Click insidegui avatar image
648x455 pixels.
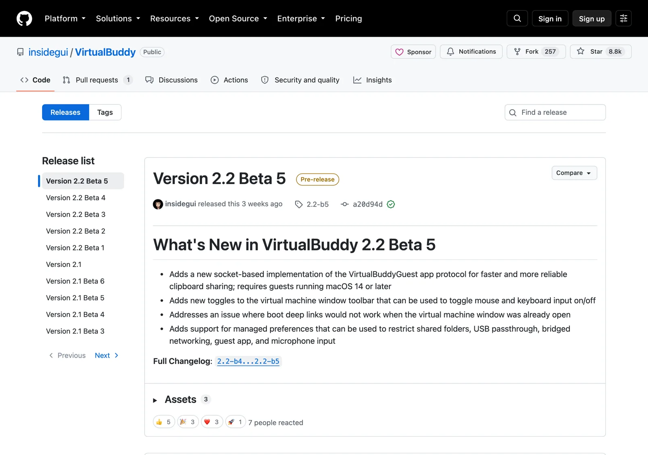point(158,204)
